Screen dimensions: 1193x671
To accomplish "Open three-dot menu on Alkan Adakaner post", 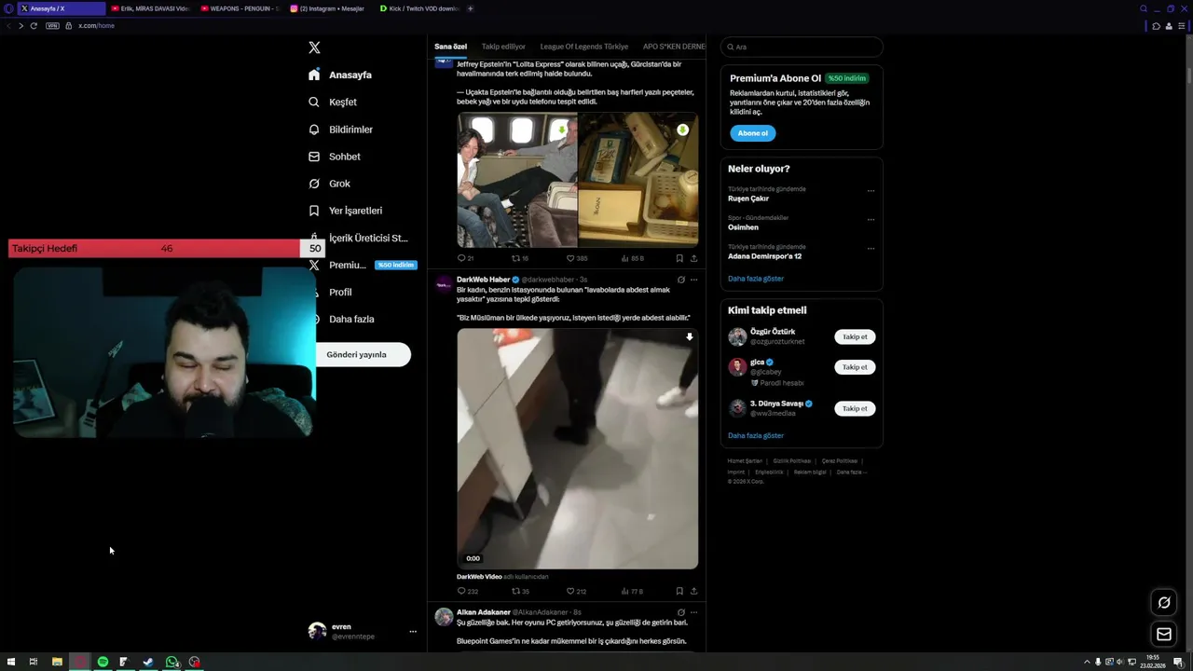I will click(x=693, y=612).
